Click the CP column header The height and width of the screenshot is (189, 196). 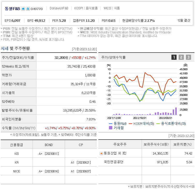81,145
